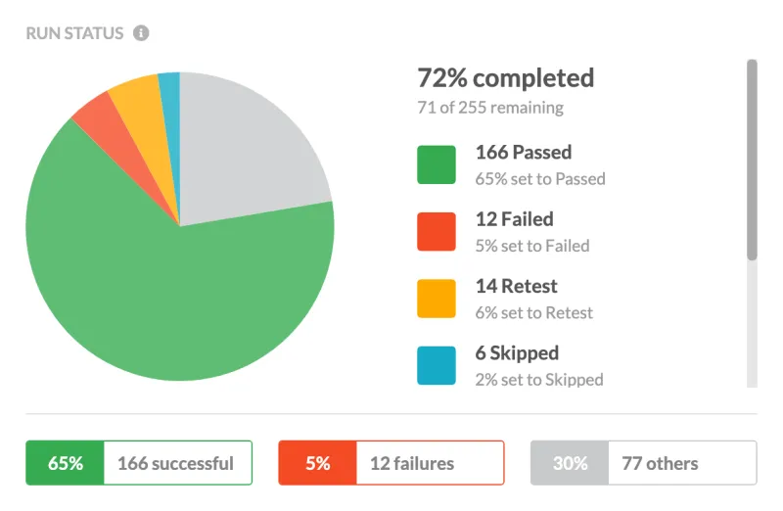
Task: Click the 77 others summary button
Action: click(644, 463)
